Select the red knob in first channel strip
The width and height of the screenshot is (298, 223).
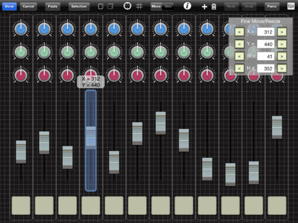click(21, 75)
